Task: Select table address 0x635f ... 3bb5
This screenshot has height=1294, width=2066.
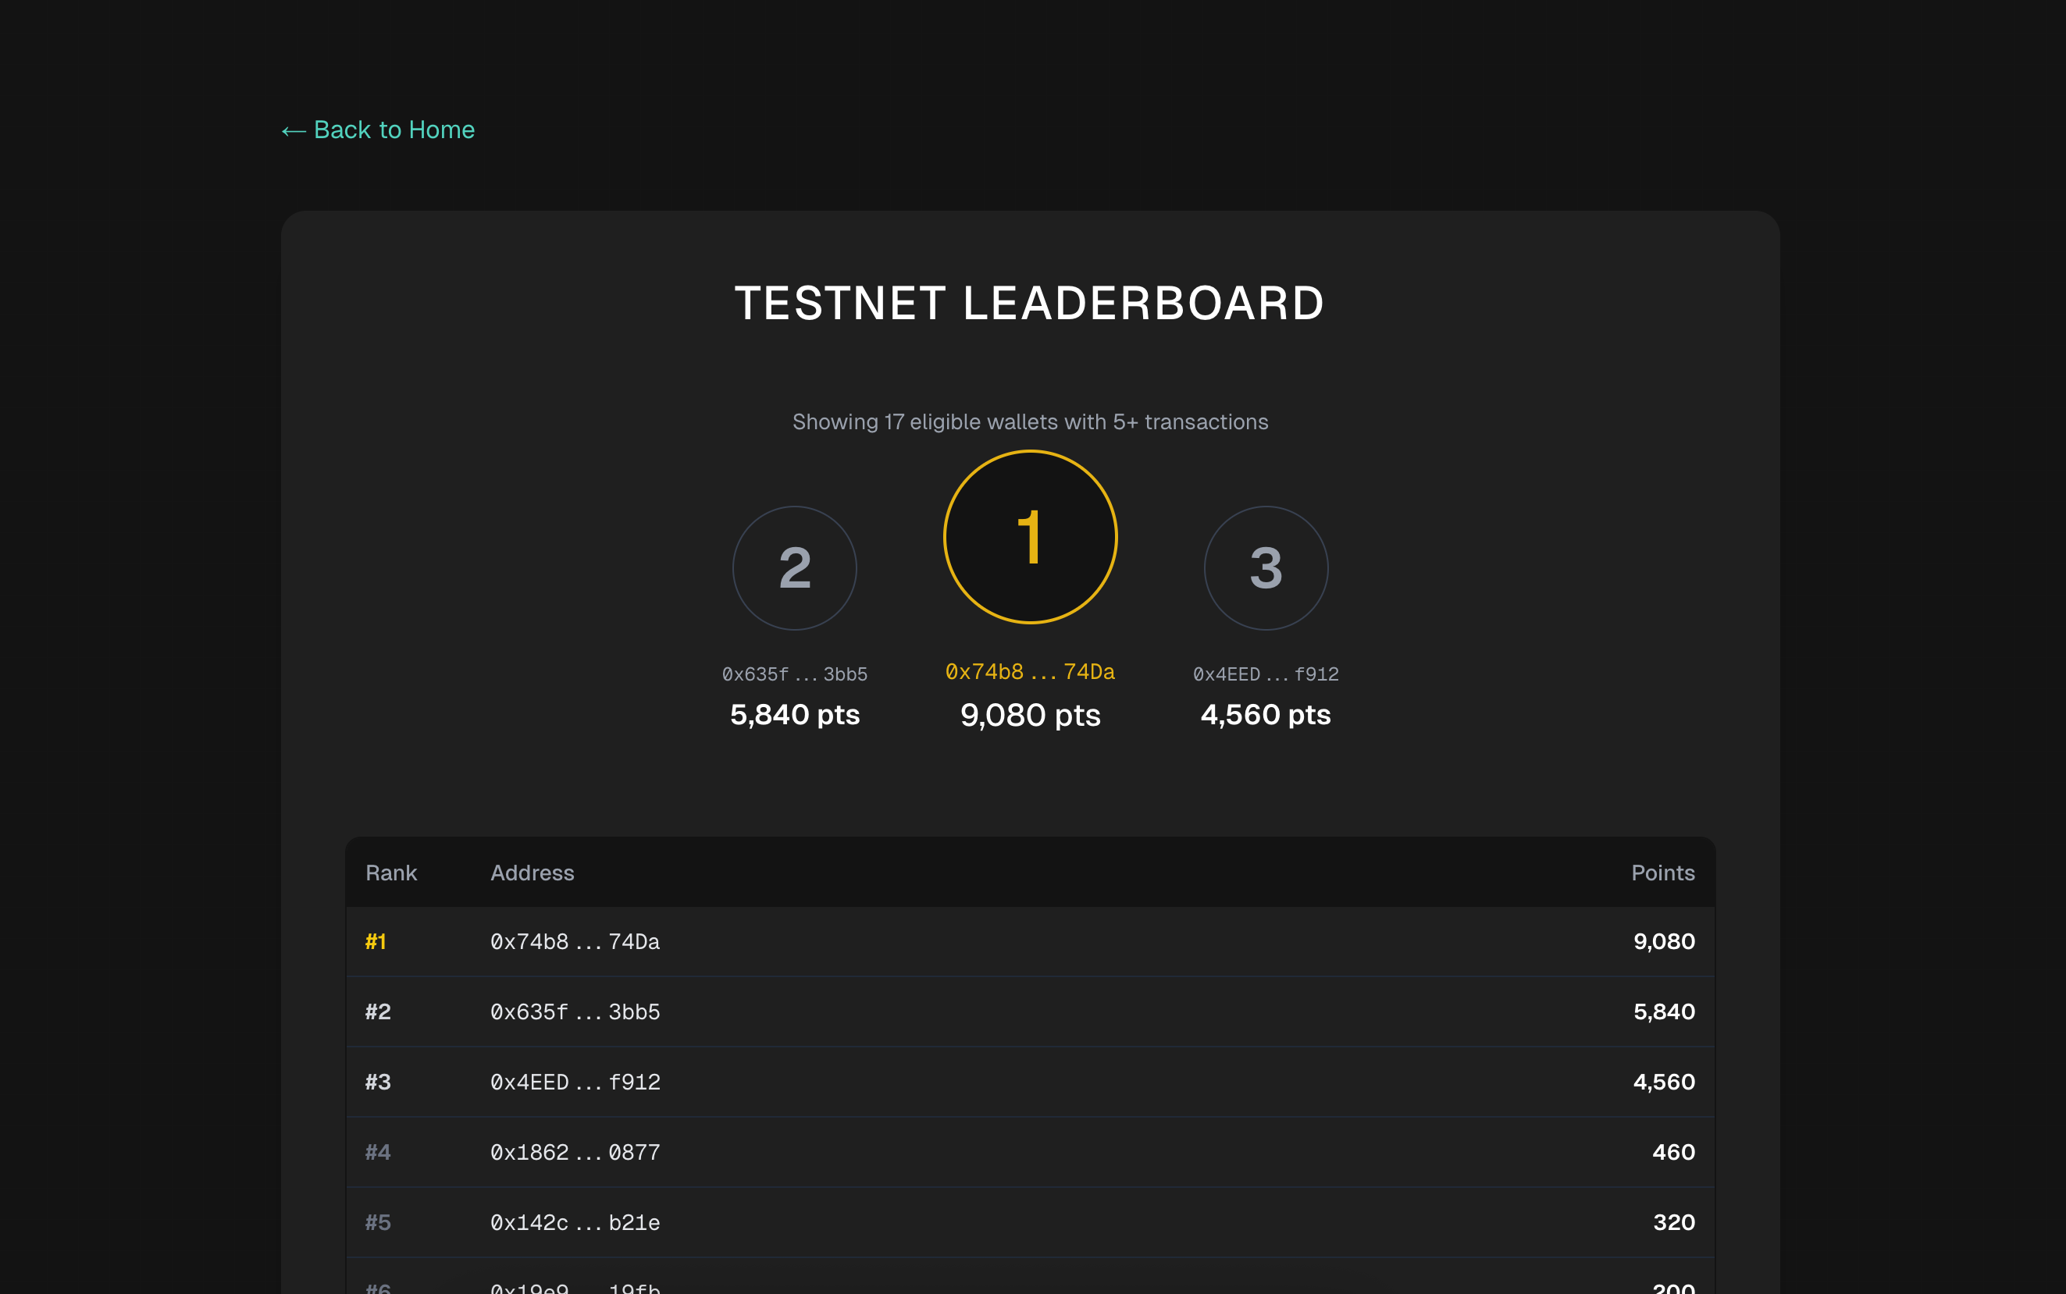Action: pyautogui.click(x=575, y=1011)
